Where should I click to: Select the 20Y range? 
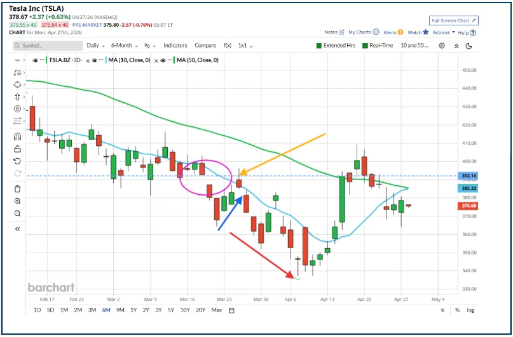(x=200, y=310)
